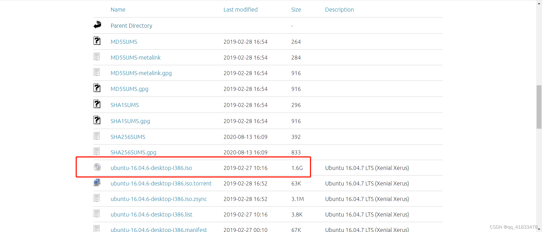Click the file icon beside SHA256SUMS
This screenshot has width=542, height=232.
97,136
